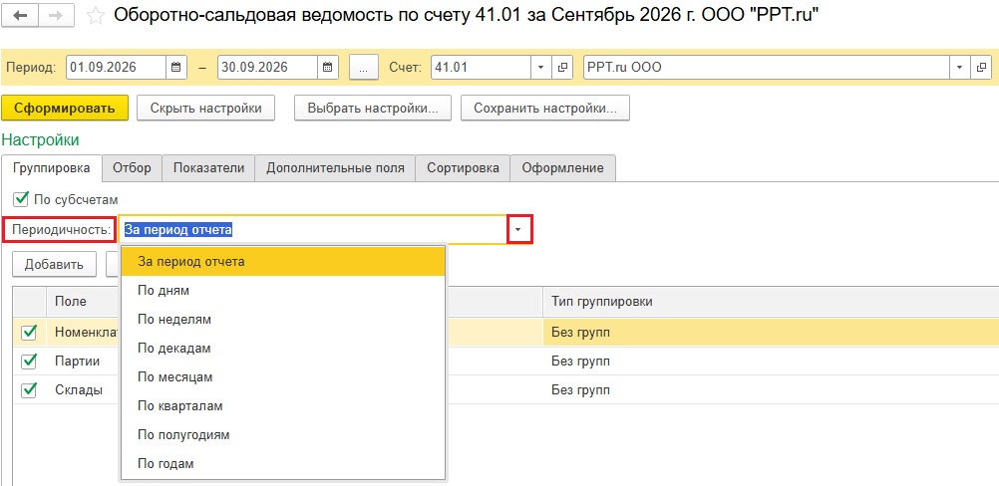Viewport: 999px width, 486px height.
Task: Click the Сформировать button
Action: pyautogui.click(x=65, y=109)
